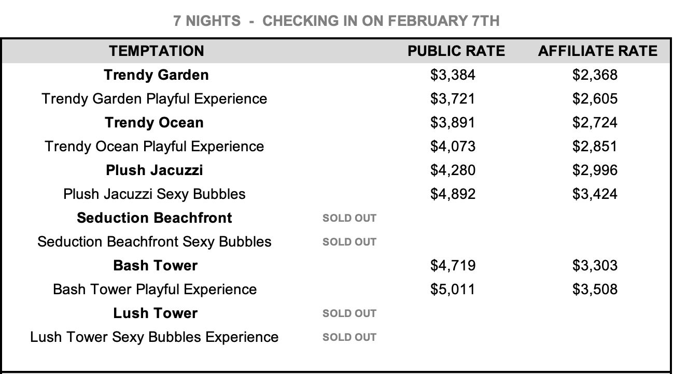Click the $3,424 Plush Jacuzzi affiliate rate

tap(595, 194)
